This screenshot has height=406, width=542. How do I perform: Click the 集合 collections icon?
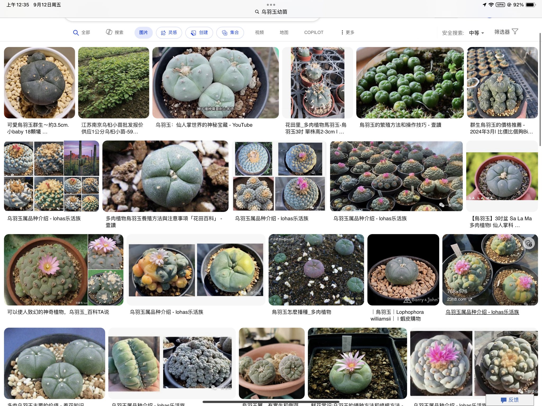(x=224, y=33)
